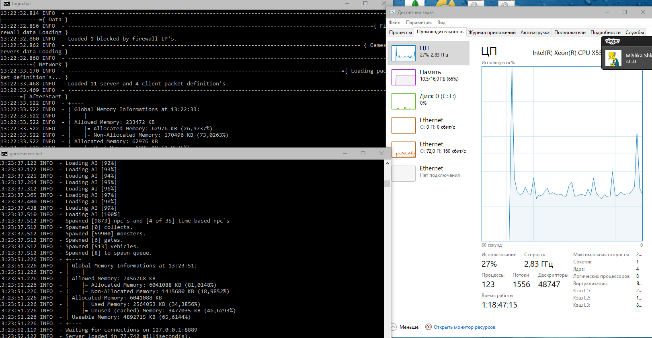Open the Параметры menu
652x338 pixels.
click(419, 22)
